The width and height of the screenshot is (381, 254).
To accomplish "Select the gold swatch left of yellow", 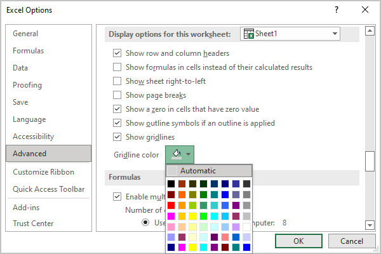I will (182, 216).
